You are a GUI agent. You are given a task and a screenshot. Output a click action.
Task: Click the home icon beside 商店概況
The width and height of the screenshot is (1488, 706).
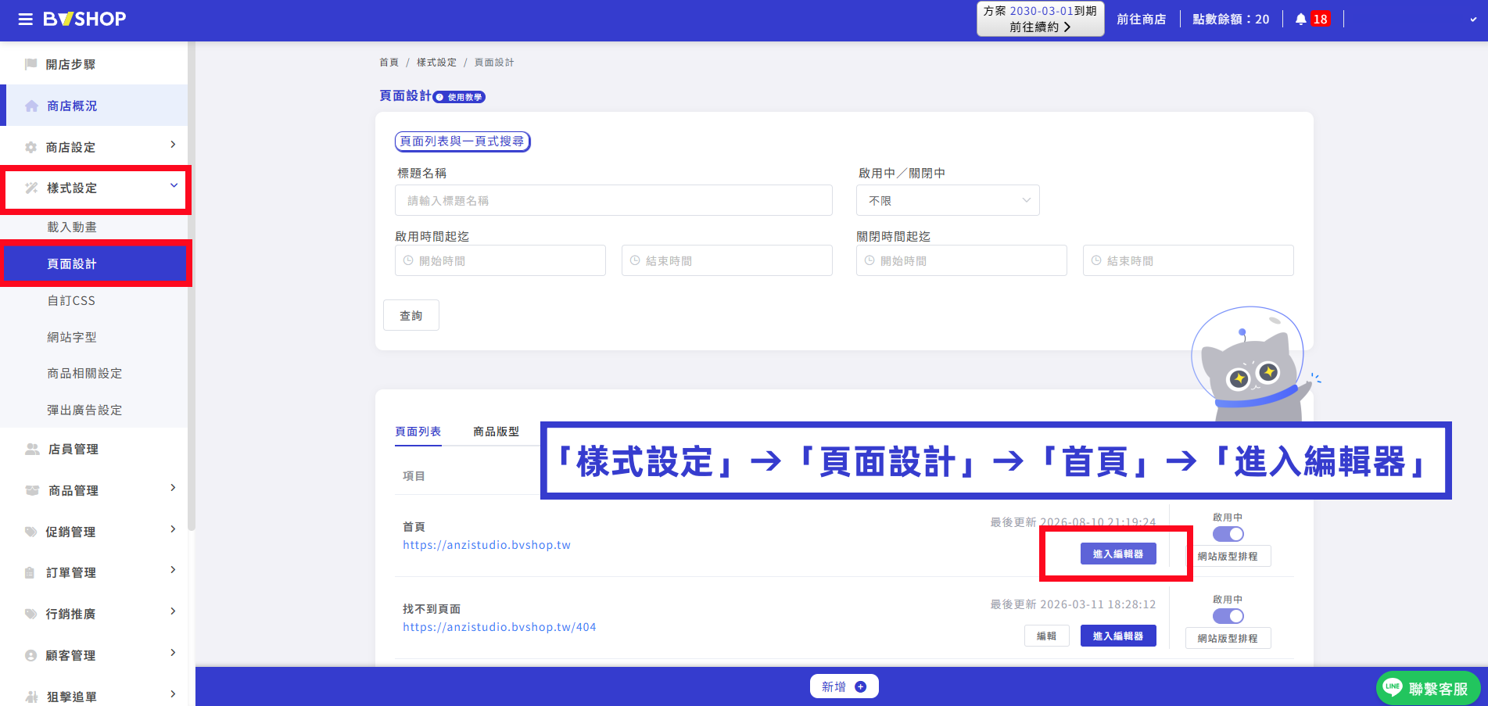[31, 106]
